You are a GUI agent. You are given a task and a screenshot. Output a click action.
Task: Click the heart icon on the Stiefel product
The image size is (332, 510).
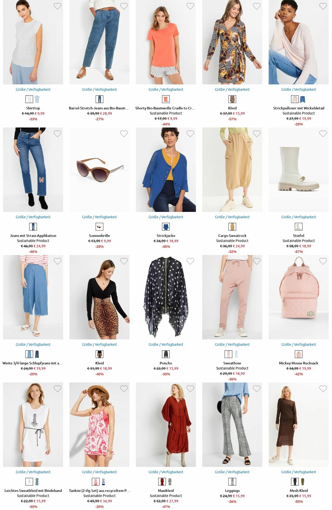click(323, 134)
